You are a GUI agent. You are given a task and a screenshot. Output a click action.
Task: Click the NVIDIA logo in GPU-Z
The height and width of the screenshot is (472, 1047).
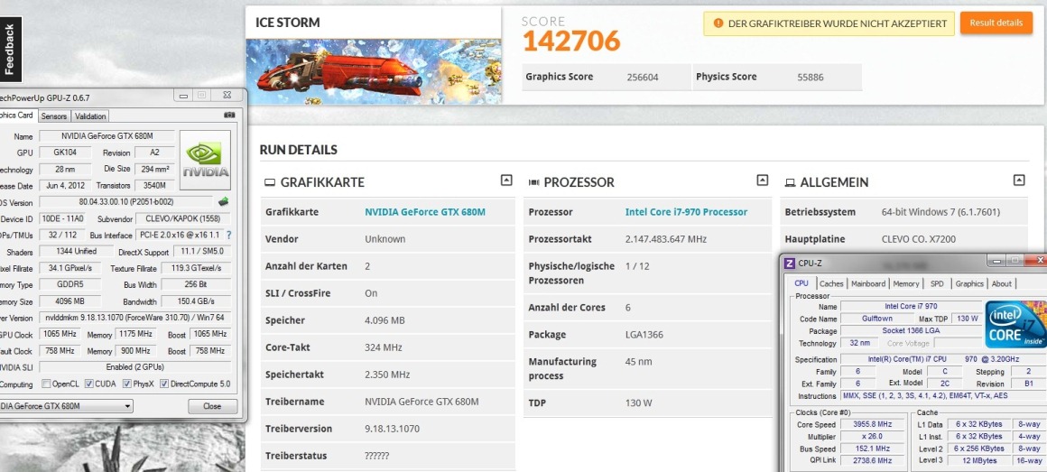click(205, 161)
